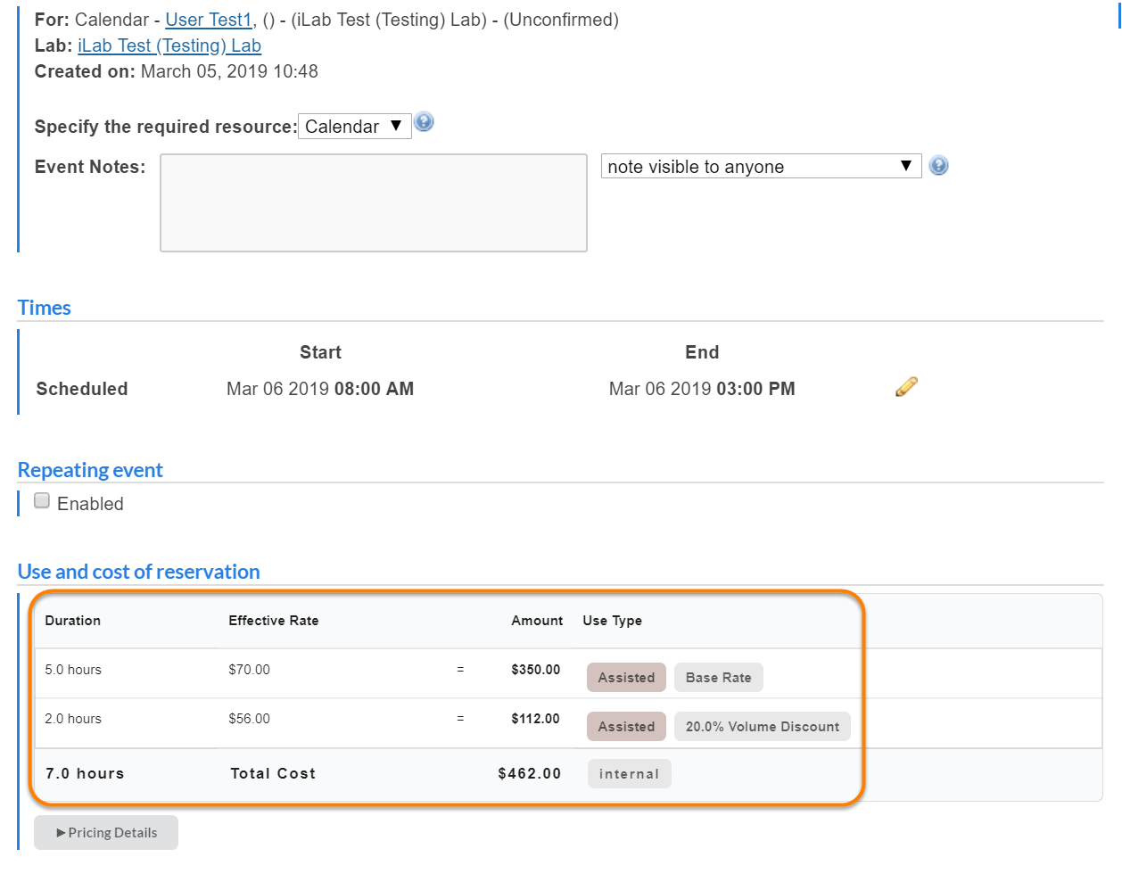Click the Repeating event section heading

click(x=90, y=470)
